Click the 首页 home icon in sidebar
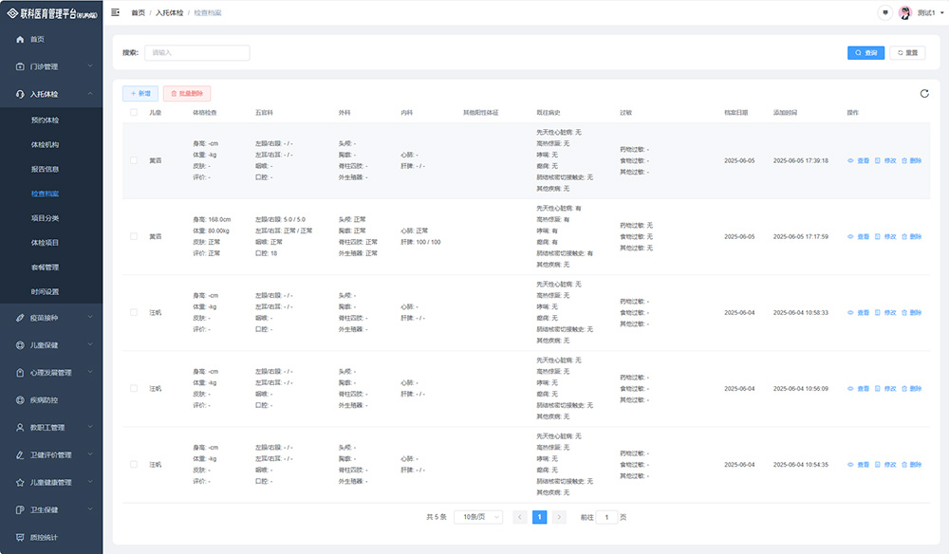This screenshot has height=554, width=949. pos(21,39)
